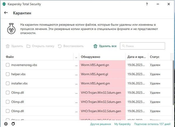Click the back arrow to leave Карантин
Viewport: 175px width, 127px height.
tap(6, 13)
